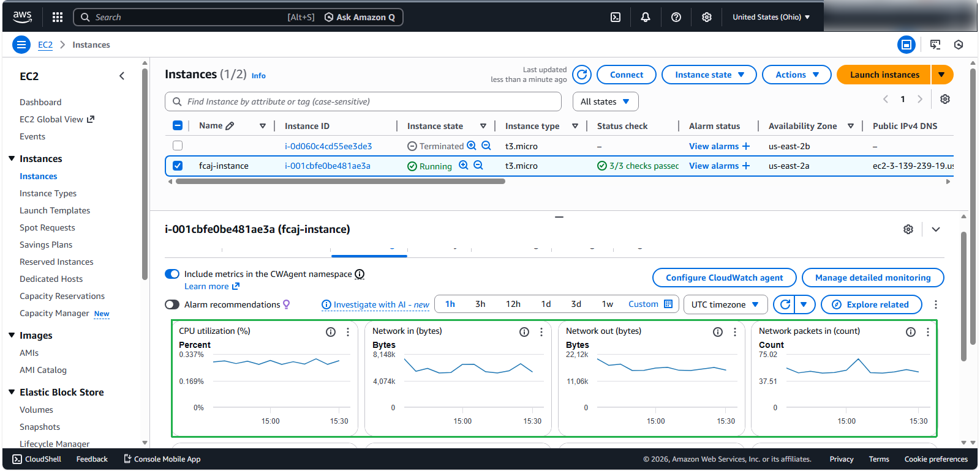Open Volumes in navigation
The image size is (980, 472).
coord(36,410)
